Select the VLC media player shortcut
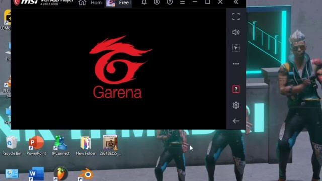Viewport: 322px width, 181px height. [x=7, y=87]
